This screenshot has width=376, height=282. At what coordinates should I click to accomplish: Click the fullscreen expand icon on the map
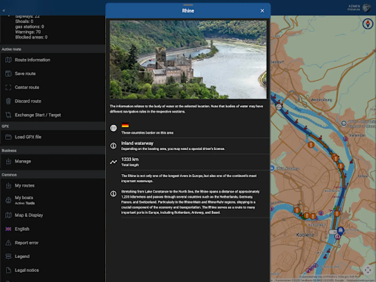tap(368, 270)
